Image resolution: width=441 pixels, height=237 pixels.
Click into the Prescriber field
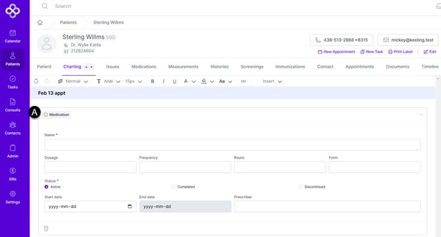click(327, 206)
